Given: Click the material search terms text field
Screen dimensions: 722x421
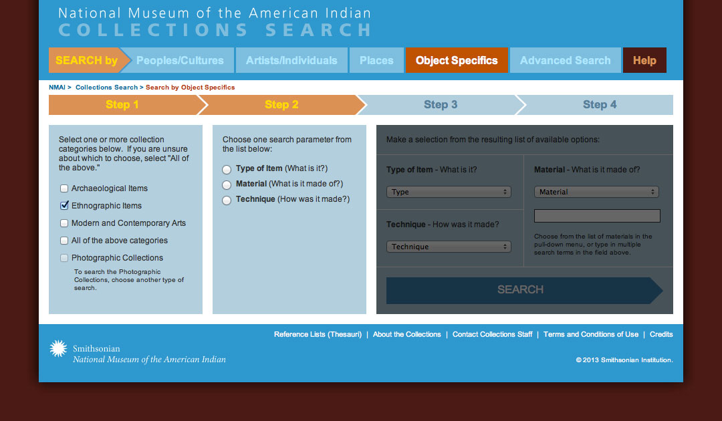Looking at the screenshot, I should coord(597,216).
